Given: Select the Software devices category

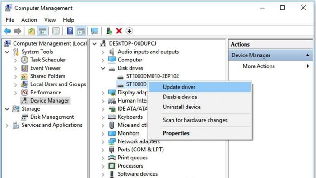Looking at the screenshot, I should click(x=138, y=174).
